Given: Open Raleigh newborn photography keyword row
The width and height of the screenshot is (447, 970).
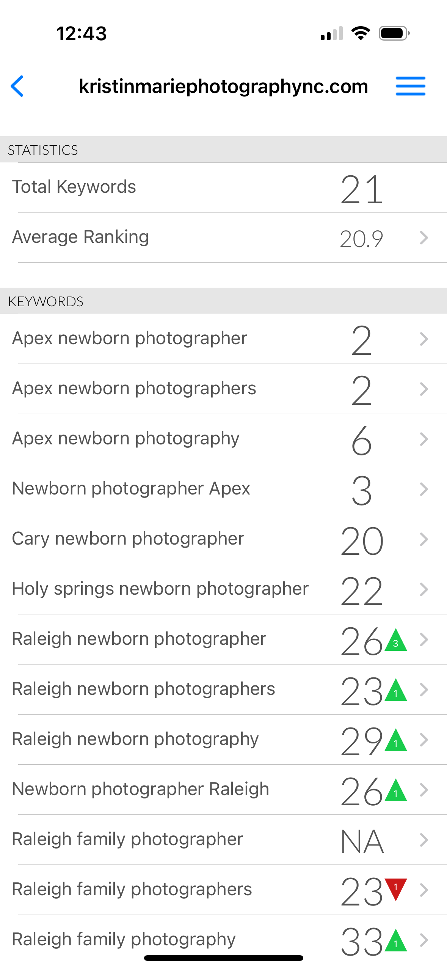Looking at the screenshot, I should pos(135,739).
